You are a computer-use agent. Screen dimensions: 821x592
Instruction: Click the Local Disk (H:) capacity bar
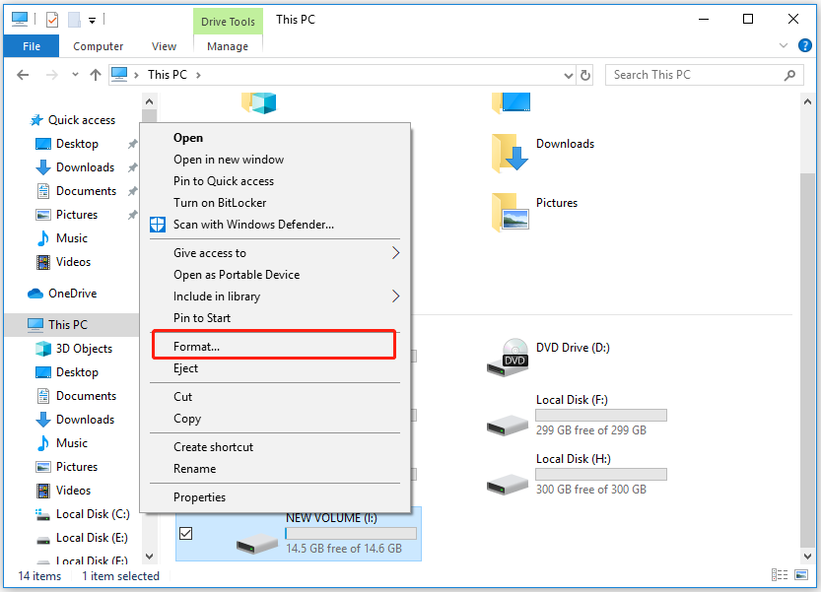(x=601, y=474)
